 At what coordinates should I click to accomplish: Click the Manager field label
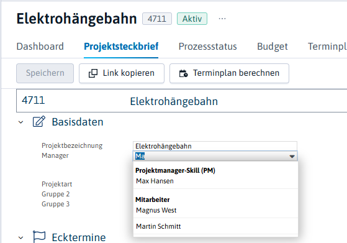pos(55,155)
